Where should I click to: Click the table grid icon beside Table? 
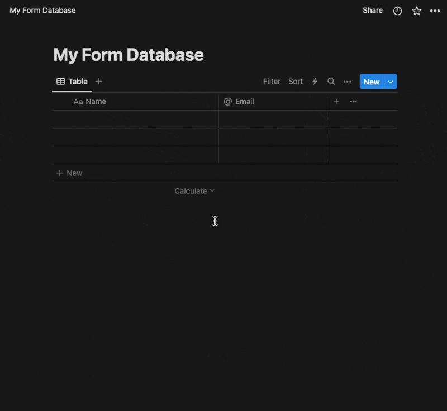tap(61, 82)
